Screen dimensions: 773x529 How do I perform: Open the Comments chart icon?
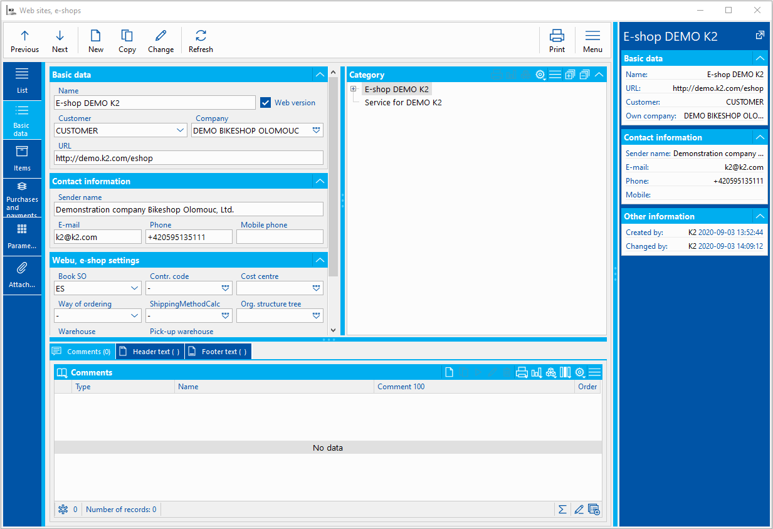point(537,372)
